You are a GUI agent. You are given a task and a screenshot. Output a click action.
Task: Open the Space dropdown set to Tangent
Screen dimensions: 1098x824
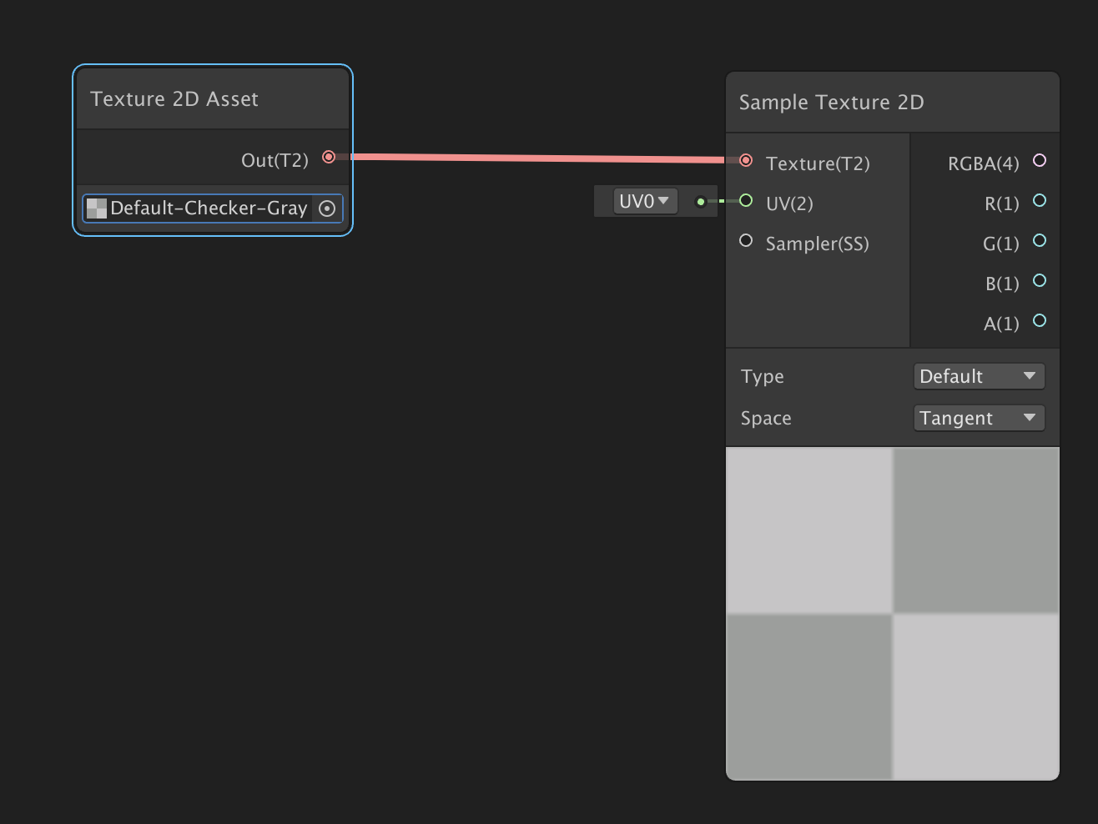pyautogui.click(x=979, y=418)
